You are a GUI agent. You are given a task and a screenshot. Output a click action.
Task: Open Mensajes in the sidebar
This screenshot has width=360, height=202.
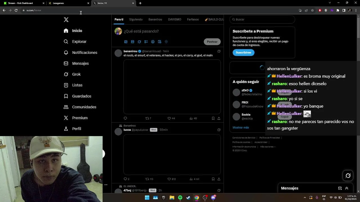click(x=76, y=63)
